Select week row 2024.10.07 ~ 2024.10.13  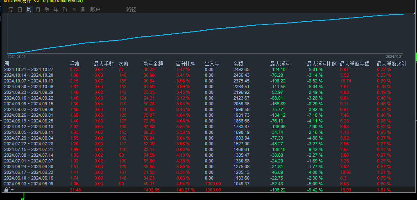point(208,81)
